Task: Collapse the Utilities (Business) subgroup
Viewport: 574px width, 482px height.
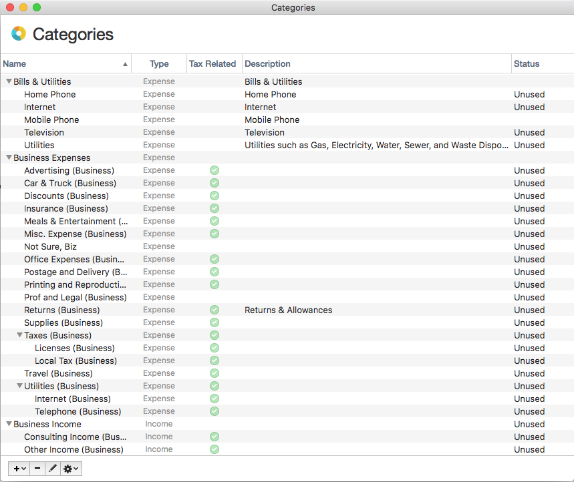Action: click(19, 386)
